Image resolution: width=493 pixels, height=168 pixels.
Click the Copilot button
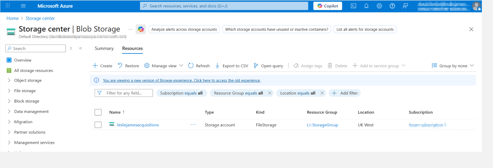click(x=328, y=6)
